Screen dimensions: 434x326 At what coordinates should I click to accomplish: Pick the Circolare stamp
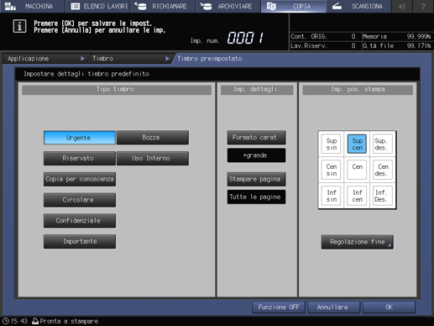(80, 200)
